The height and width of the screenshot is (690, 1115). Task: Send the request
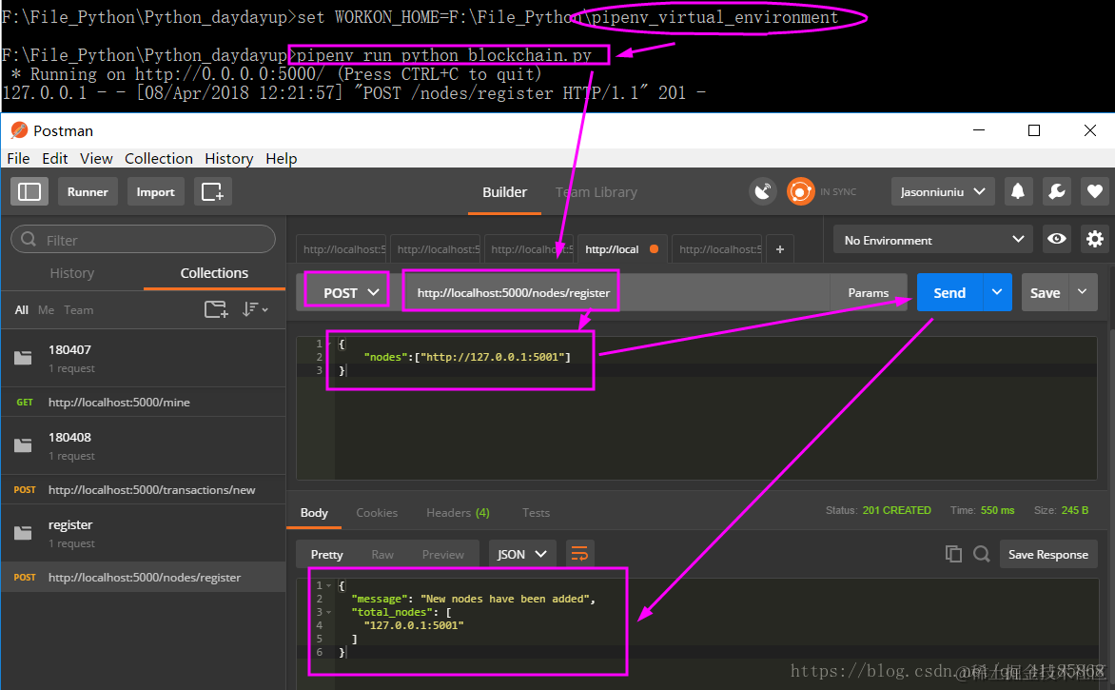click(949, 292)
